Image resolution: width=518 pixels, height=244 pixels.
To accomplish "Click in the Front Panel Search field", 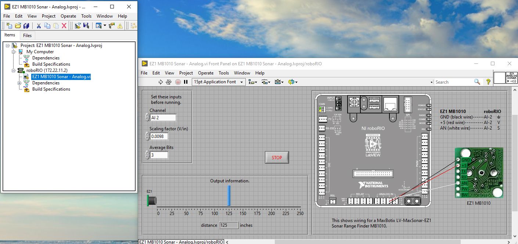I will pyautogui.click(x=454, y=82).
